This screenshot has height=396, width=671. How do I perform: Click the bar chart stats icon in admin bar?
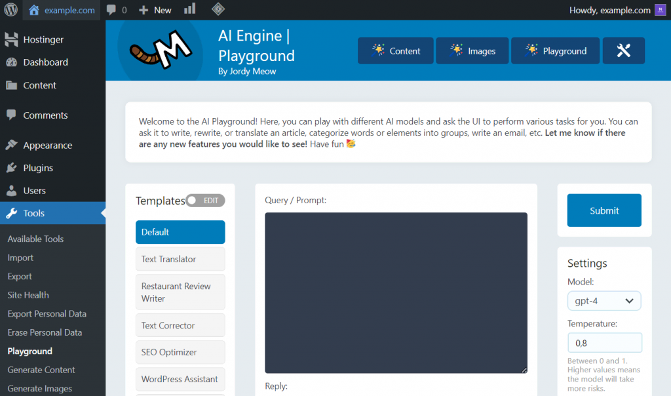coord(190,9)
